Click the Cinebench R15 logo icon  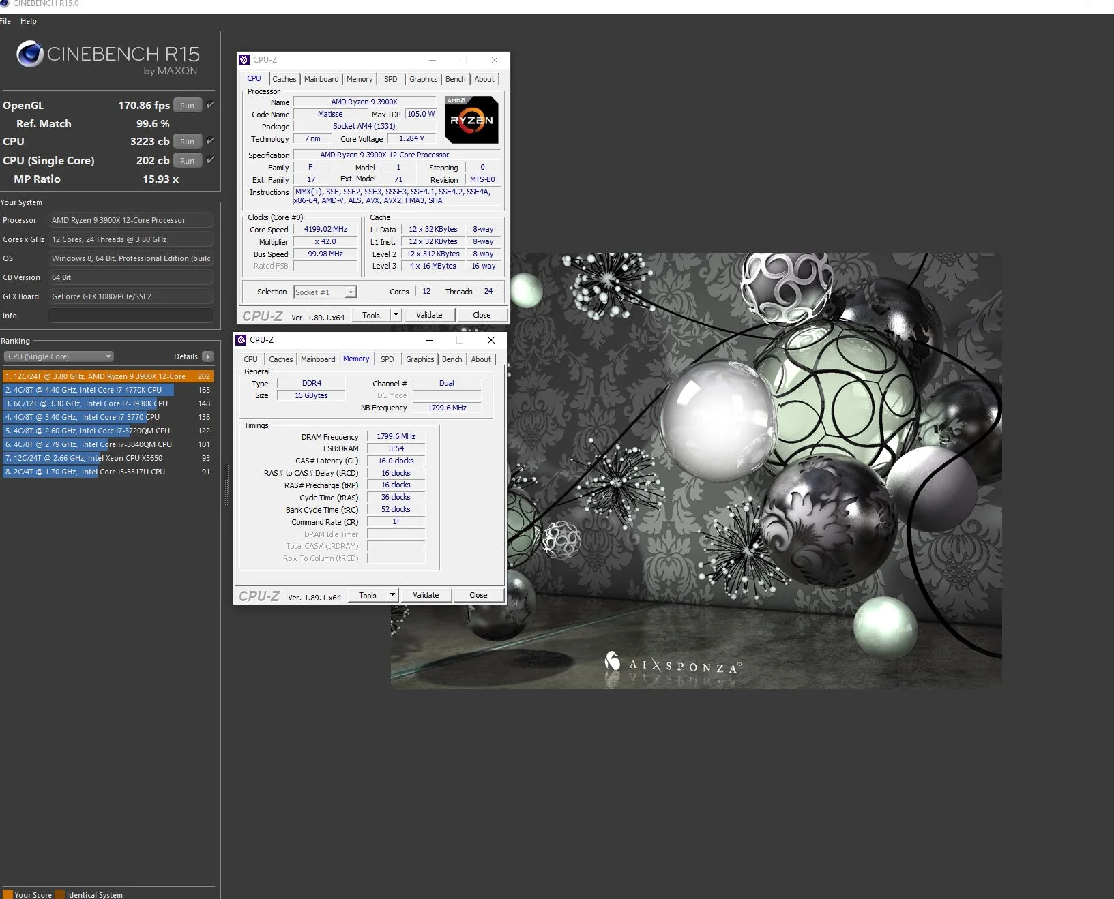[x=30, y=54]
